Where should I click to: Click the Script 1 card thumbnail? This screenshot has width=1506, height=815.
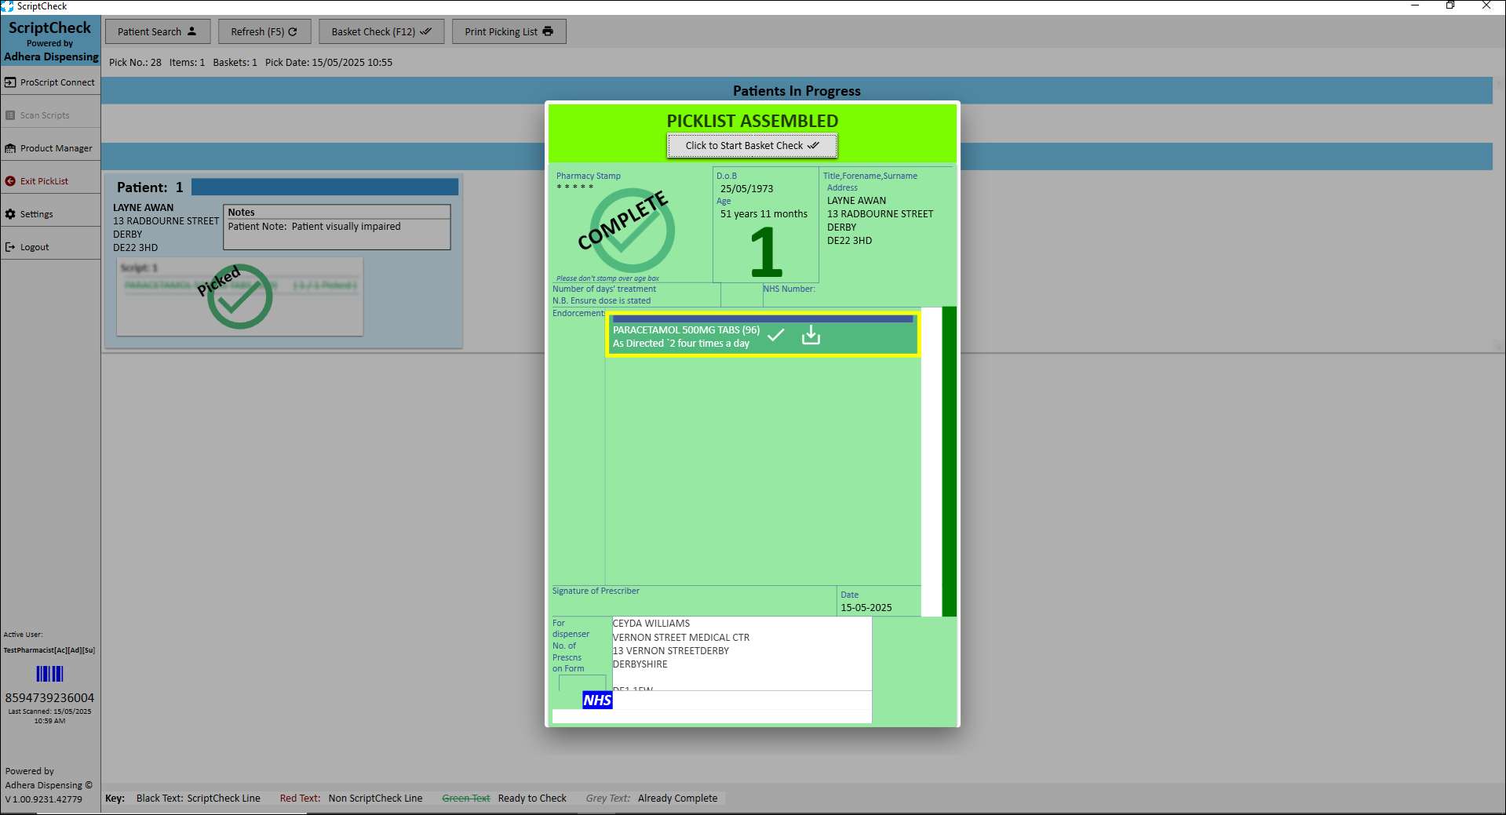(x=240, y=297)
